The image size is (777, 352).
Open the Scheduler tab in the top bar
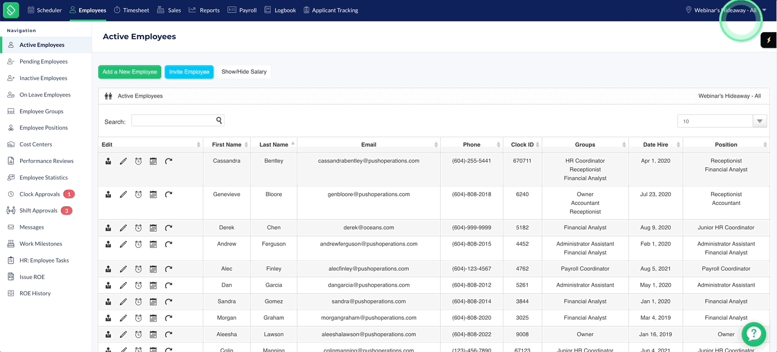tap(45, 10)
